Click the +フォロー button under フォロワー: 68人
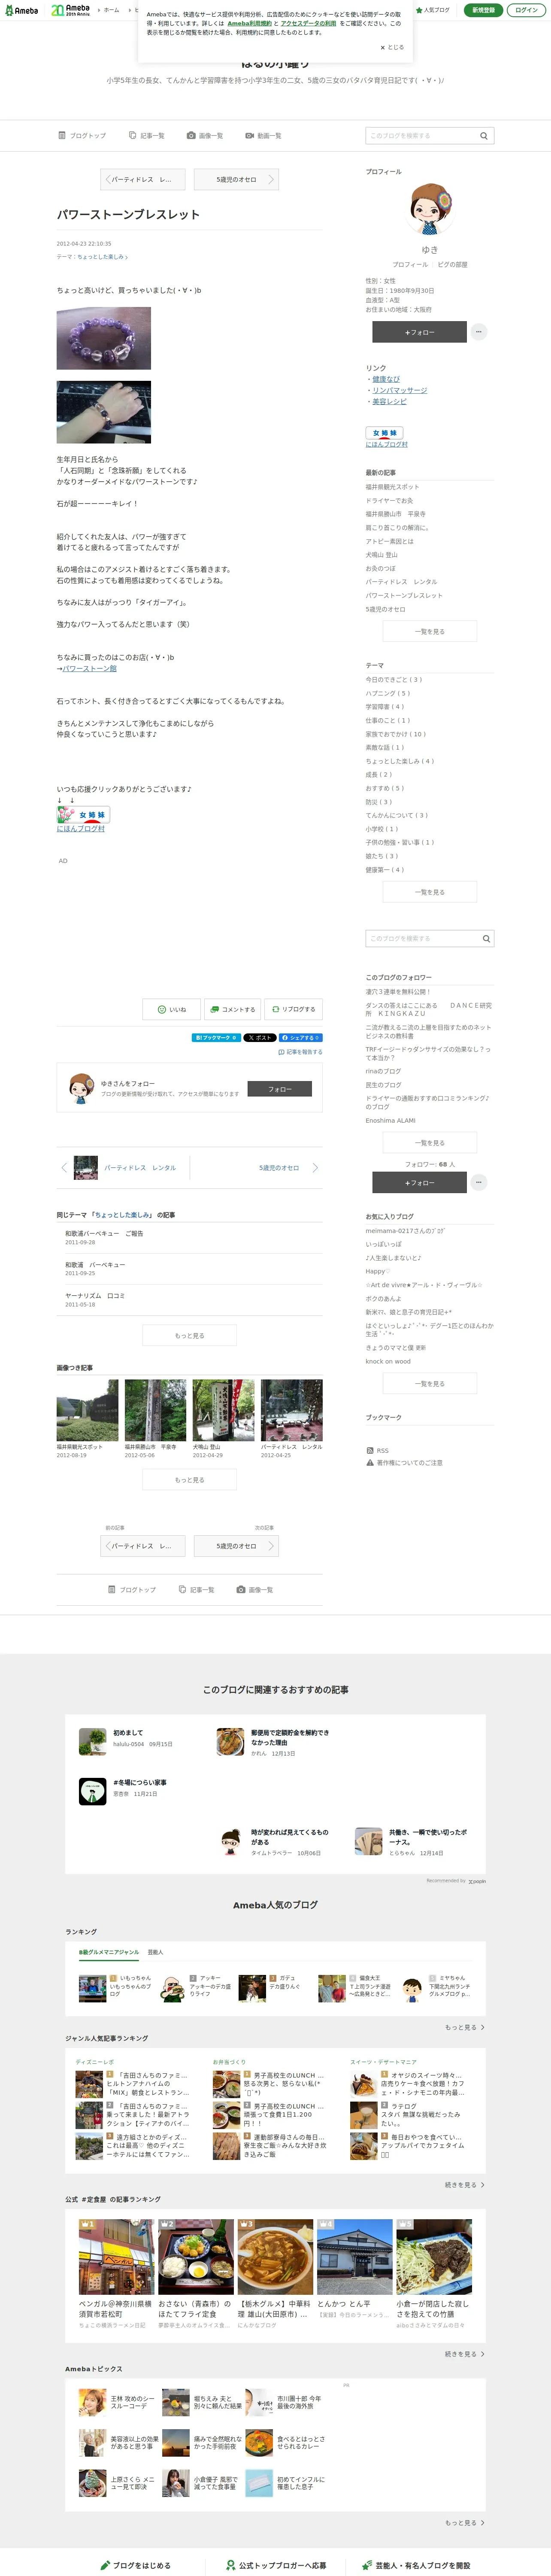Screen dimensions: 551x2576 (x=420, y=1183)
